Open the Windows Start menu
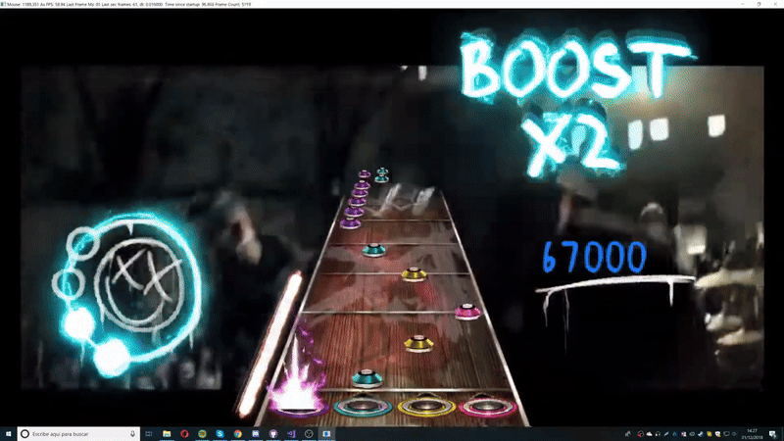 [x=8, y=434]
